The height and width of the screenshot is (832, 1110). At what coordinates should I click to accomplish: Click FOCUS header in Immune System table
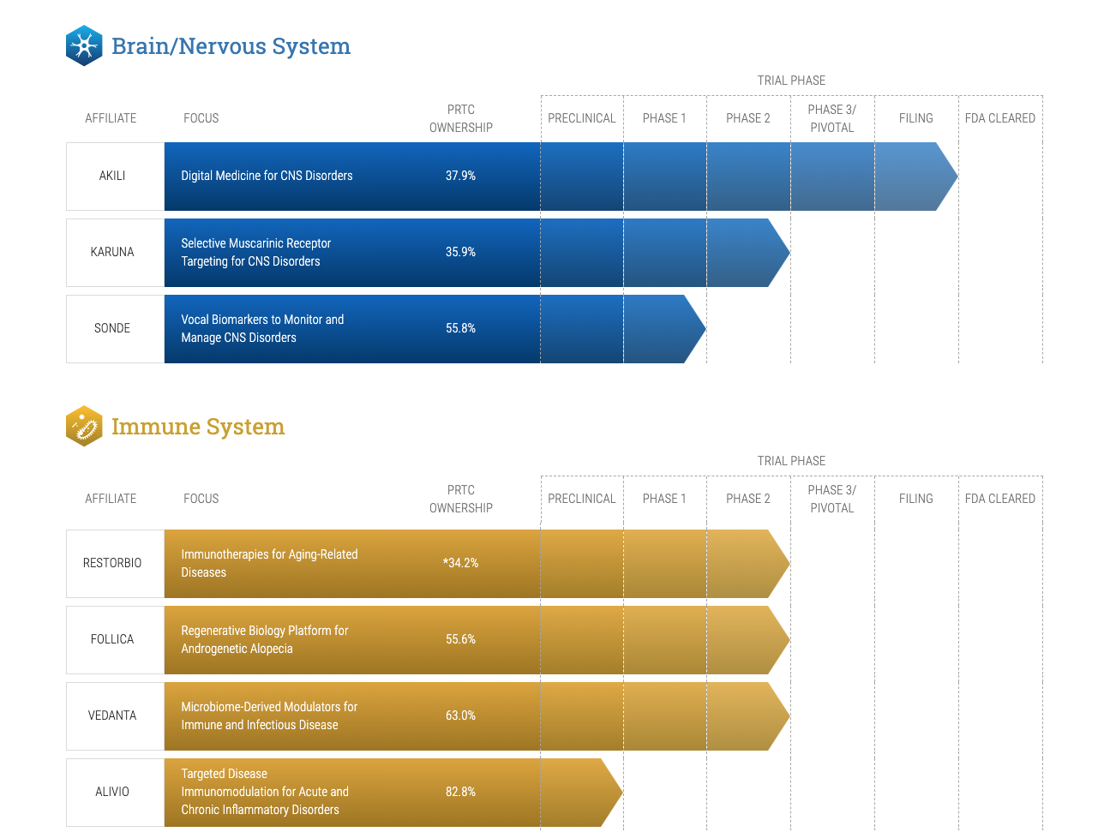[x=201, y=499]
